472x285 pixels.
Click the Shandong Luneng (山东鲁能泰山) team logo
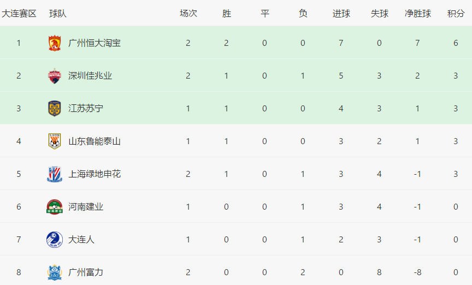tap(55, 141)
